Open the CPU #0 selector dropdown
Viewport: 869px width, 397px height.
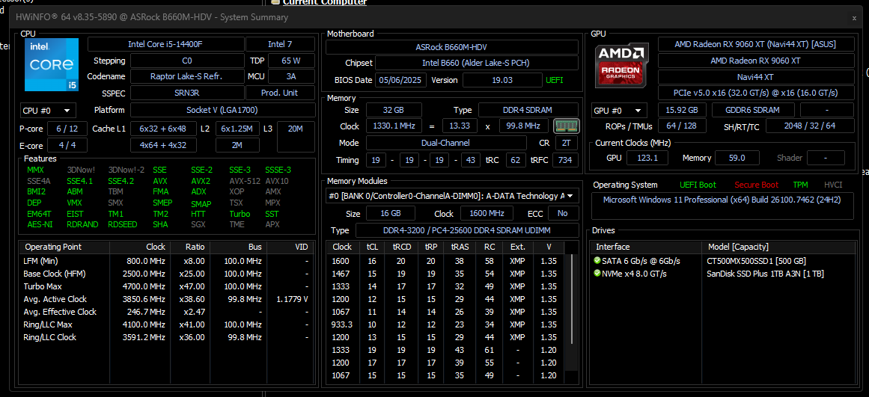(48, 110)
